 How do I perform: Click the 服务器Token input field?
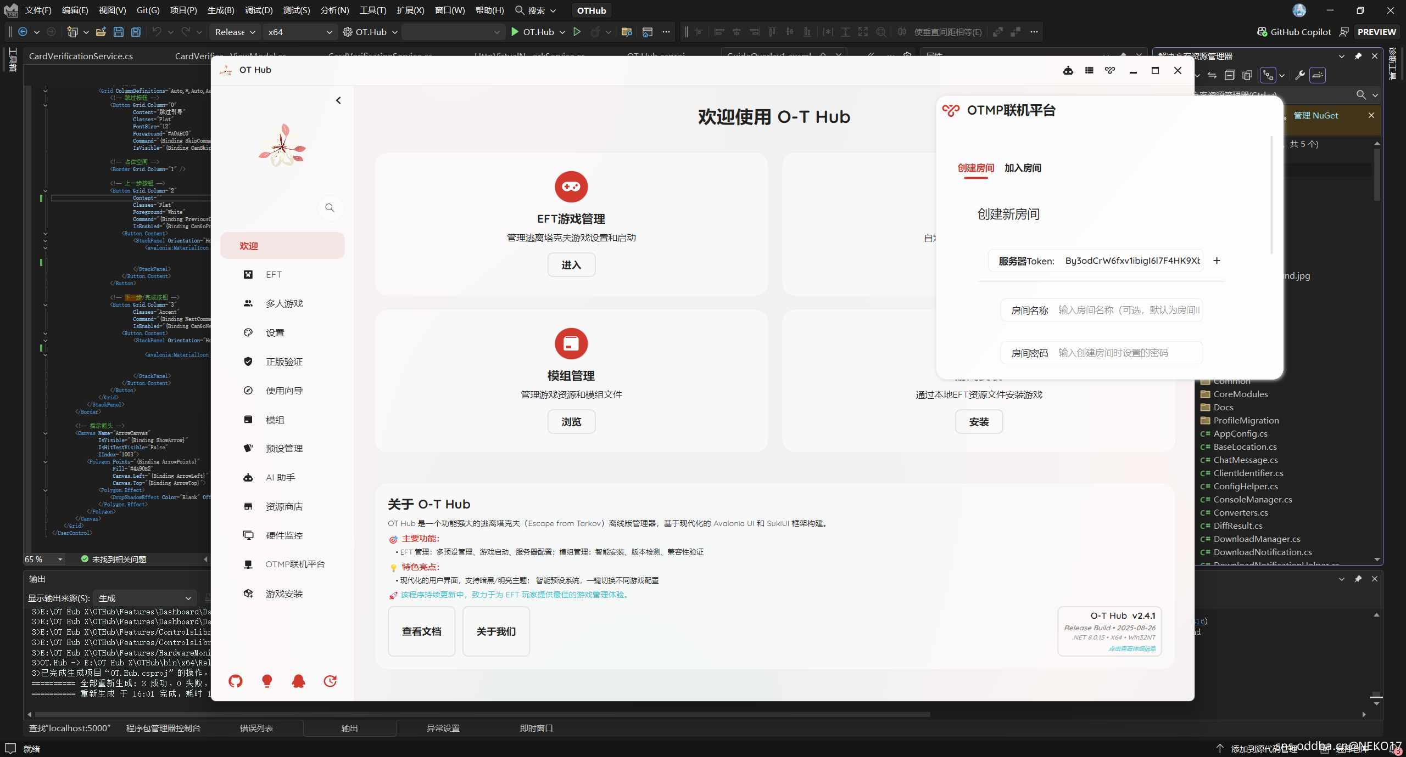coord(1096,261)
